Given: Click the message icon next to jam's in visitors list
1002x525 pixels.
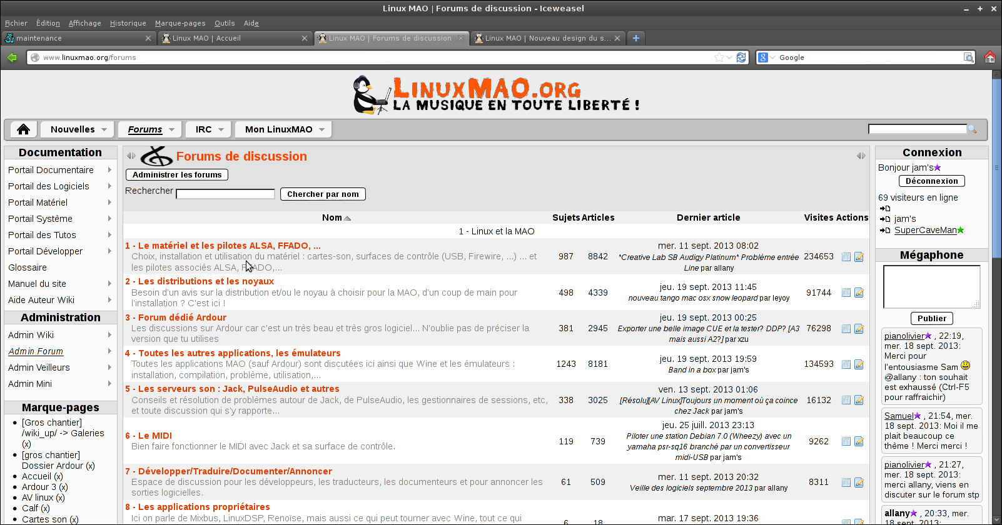Looking at the screenshot, I should click(885, 219).
